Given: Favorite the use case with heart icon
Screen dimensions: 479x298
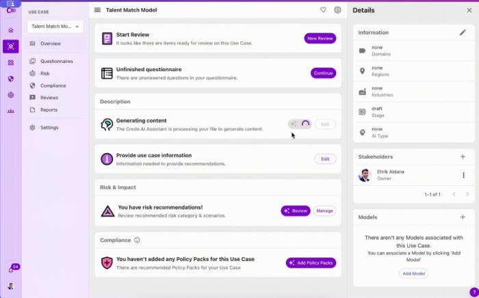Looking at the screenshot, I should pos(323,10).
